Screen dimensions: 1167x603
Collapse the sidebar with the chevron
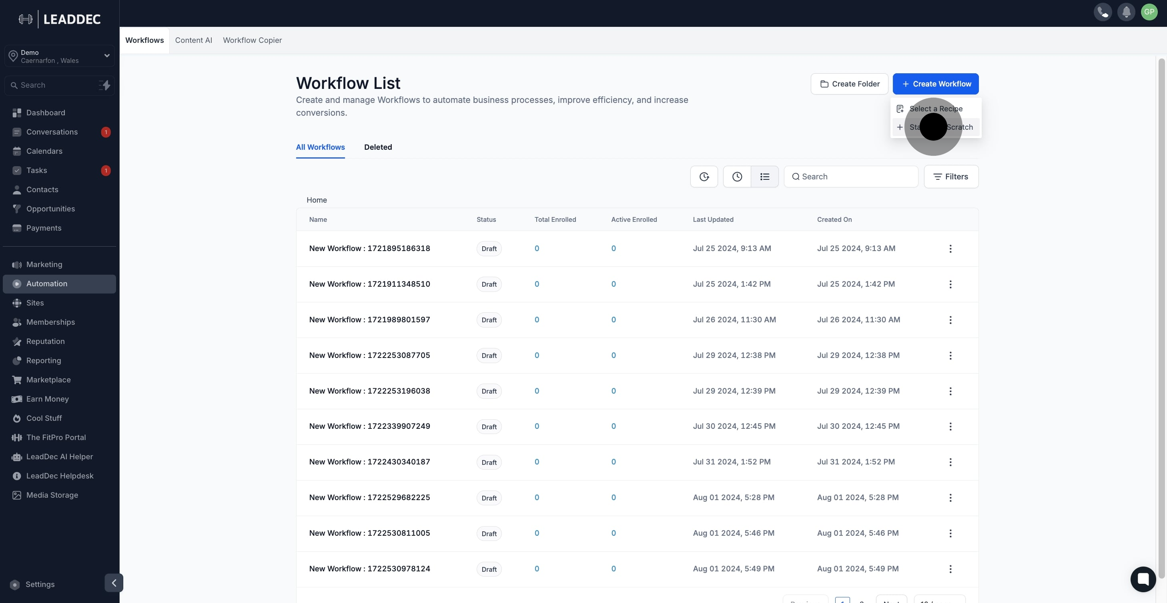tap(114, 583)
